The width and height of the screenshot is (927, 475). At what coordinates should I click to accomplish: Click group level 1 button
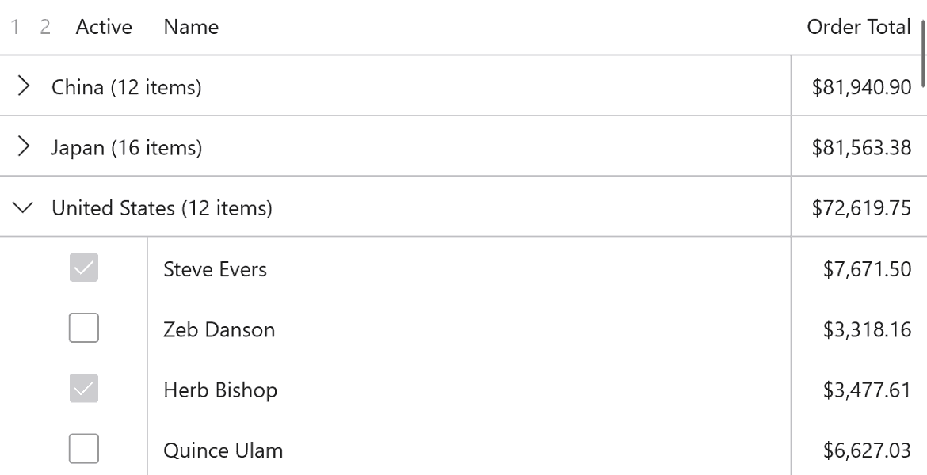click(x=15, y=27)
